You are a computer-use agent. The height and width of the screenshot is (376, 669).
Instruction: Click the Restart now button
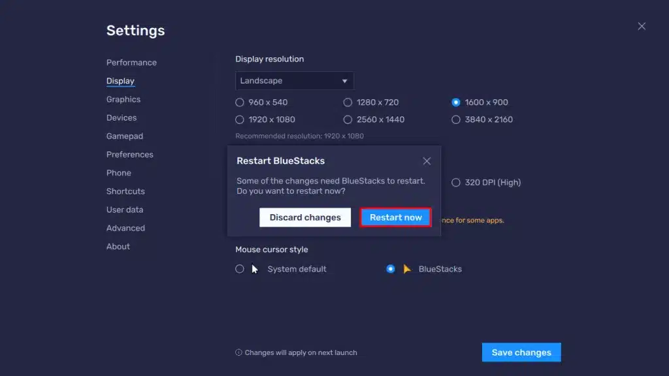pyautogui.click(x=395, y=217)
